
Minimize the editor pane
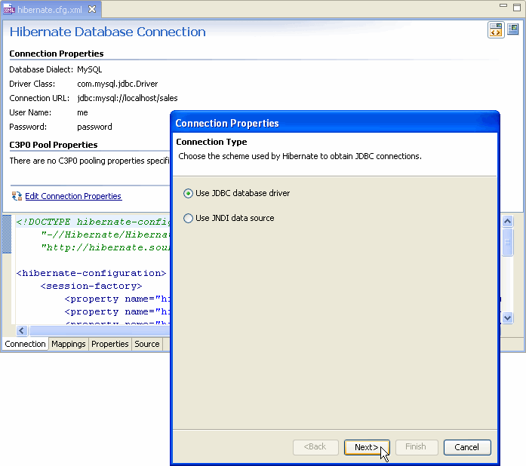(503, 5)
